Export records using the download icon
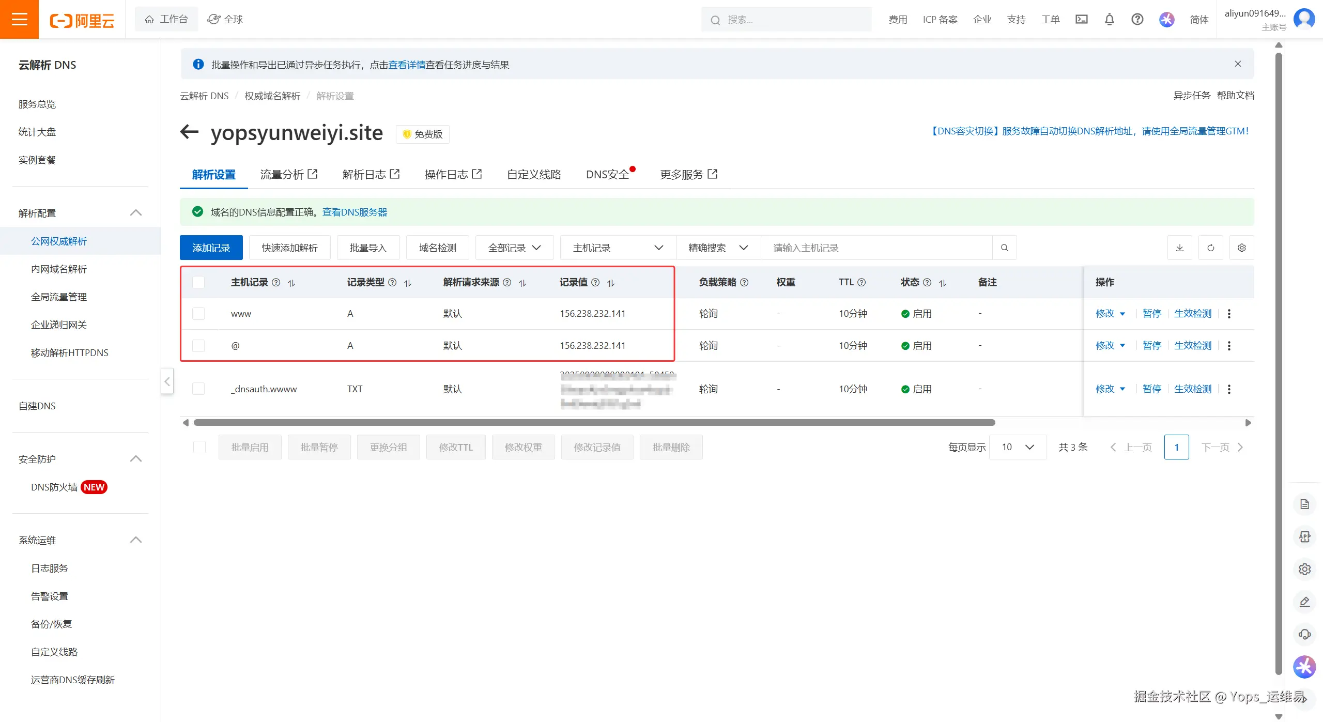Viewport: 1323px width, 722px height. (1179, 248)
